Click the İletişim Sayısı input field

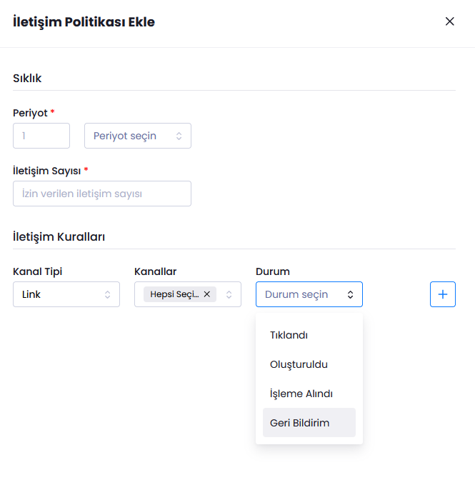coord(102,194)
